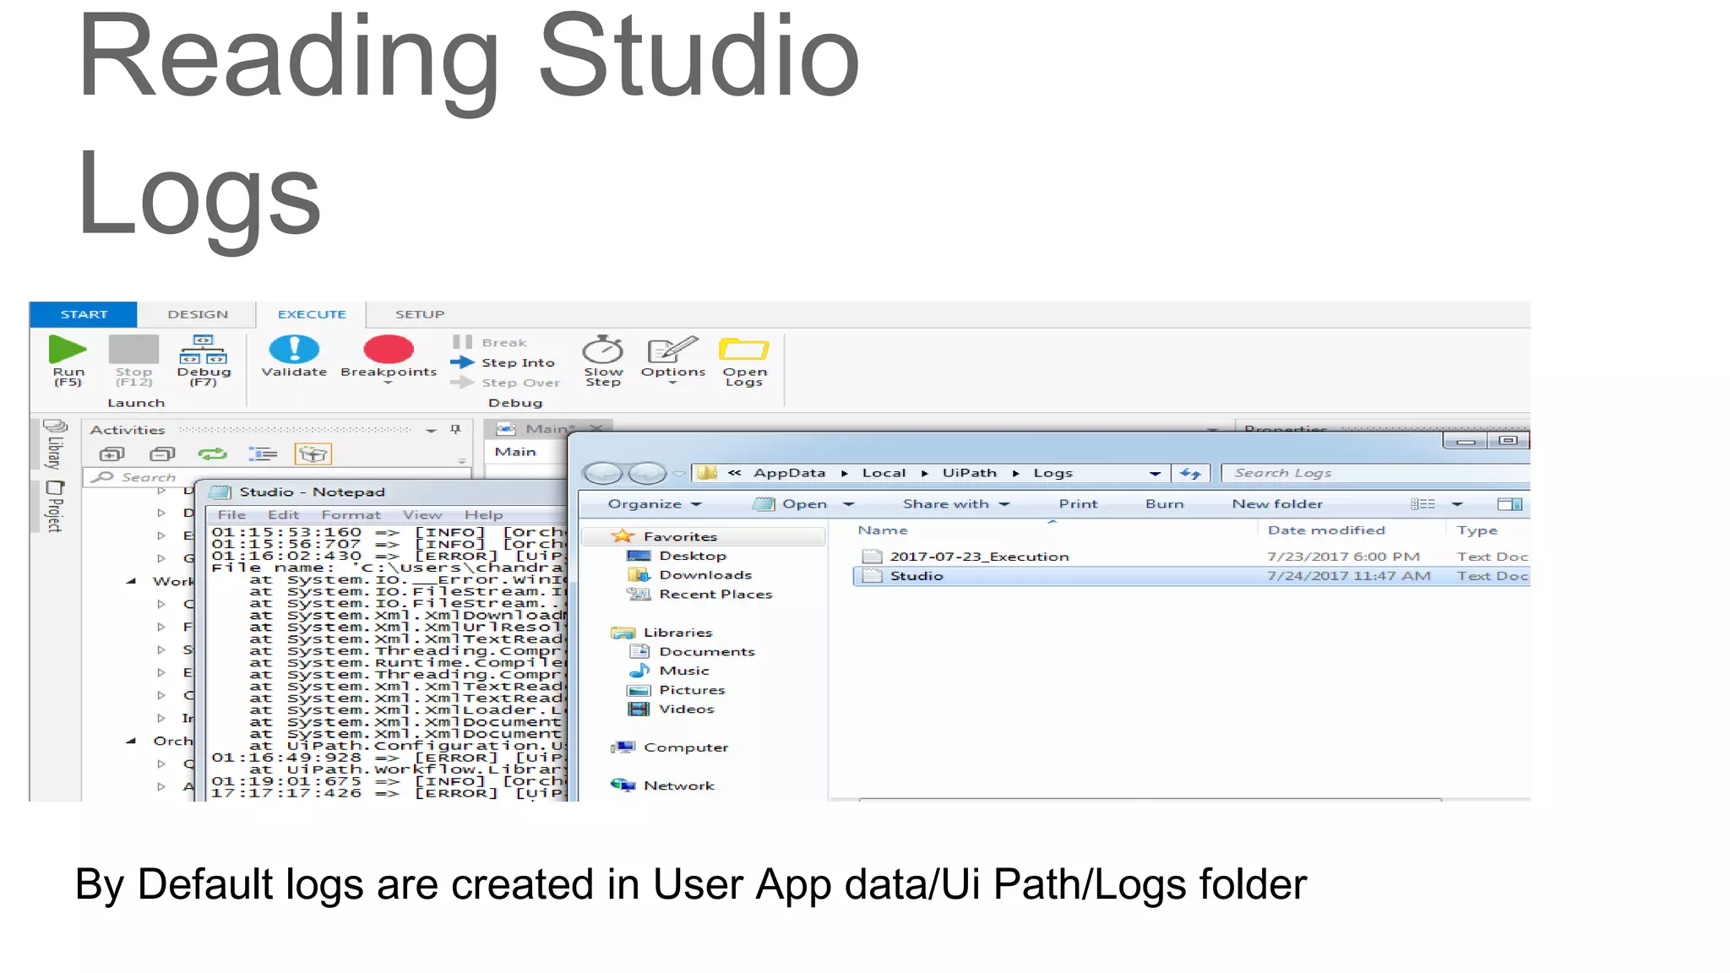Click Step Into arrow
Screen dimensions: 1730x973
pos(462,362)
